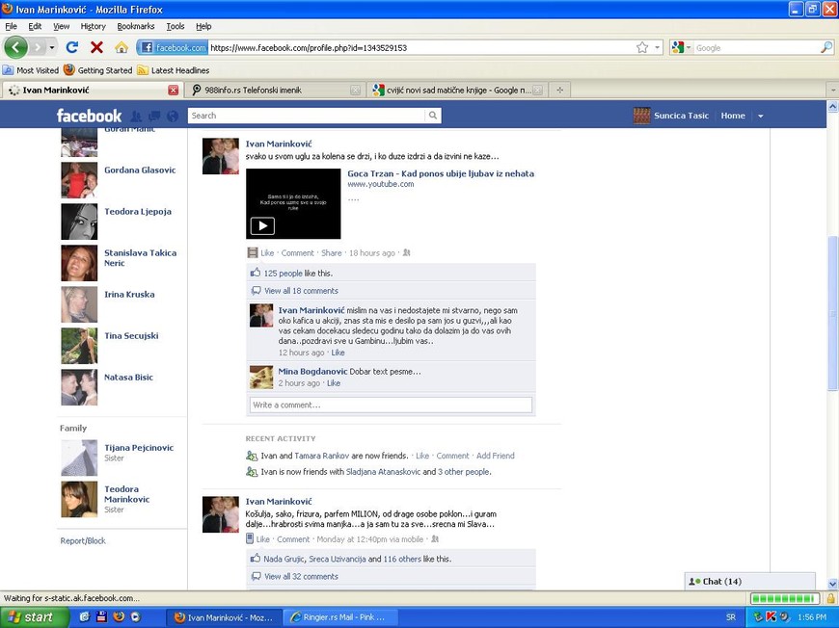The height and width of the screenshot is (628, 839).
Task: Play the Goca Trzan YouTube video
Action: tap(262, 225)
